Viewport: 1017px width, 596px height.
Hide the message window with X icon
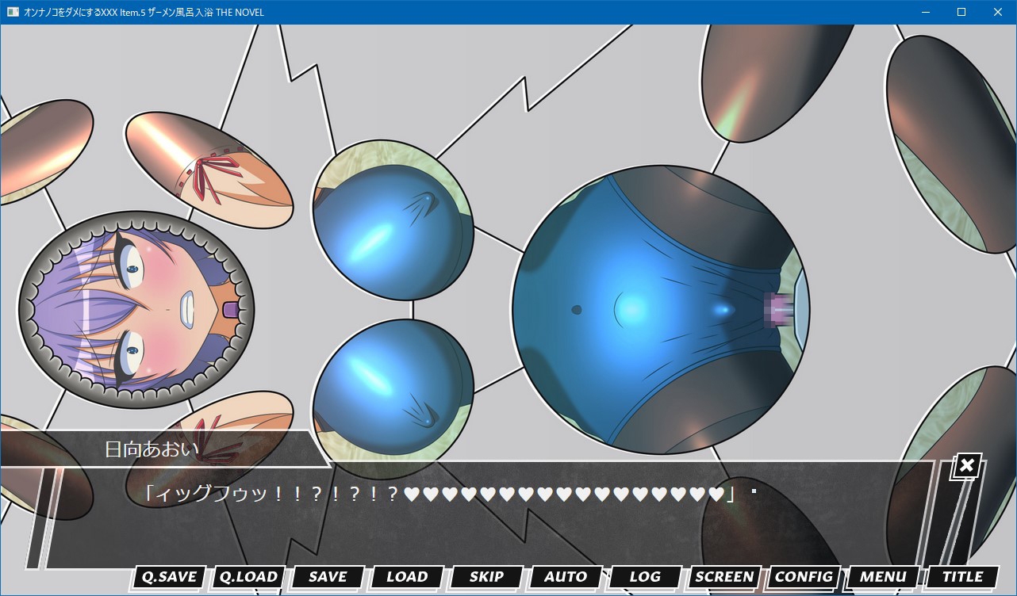[966, 466]
